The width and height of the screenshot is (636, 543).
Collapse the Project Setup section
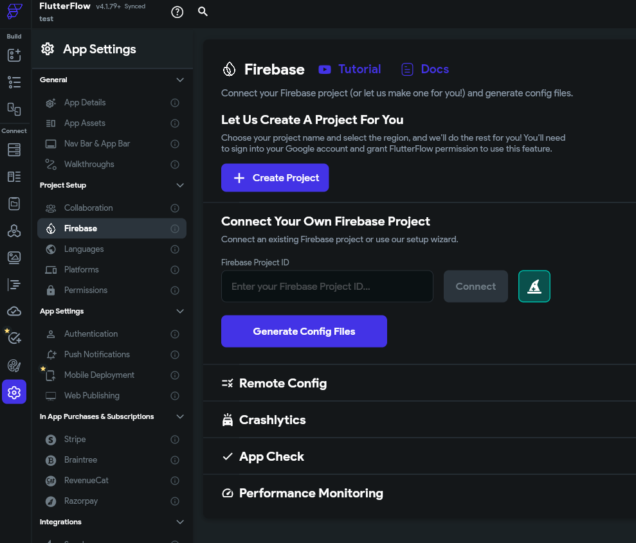(180, 186)
